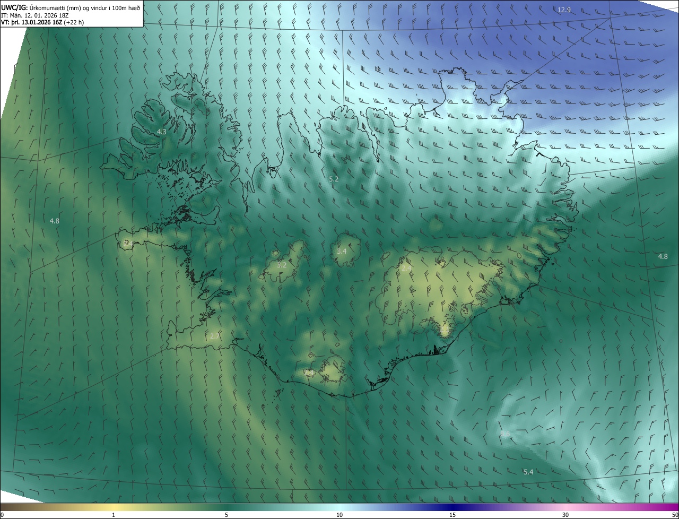Click the 15 tick on the color scale
The height and width of the screenshot is (519, 679).
point(452,515)
